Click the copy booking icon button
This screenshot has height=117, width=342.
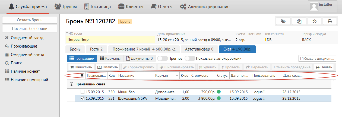(299, 21)
